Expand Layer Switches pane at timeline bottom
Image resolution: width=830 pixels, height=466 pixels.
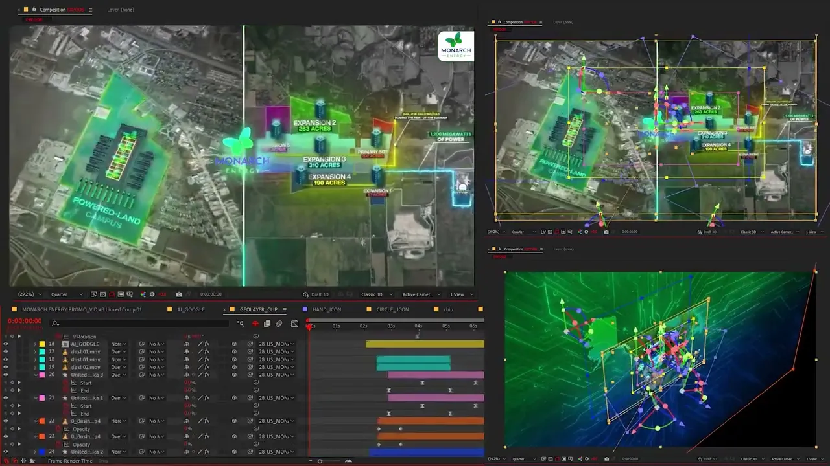[x=6, y=461]
